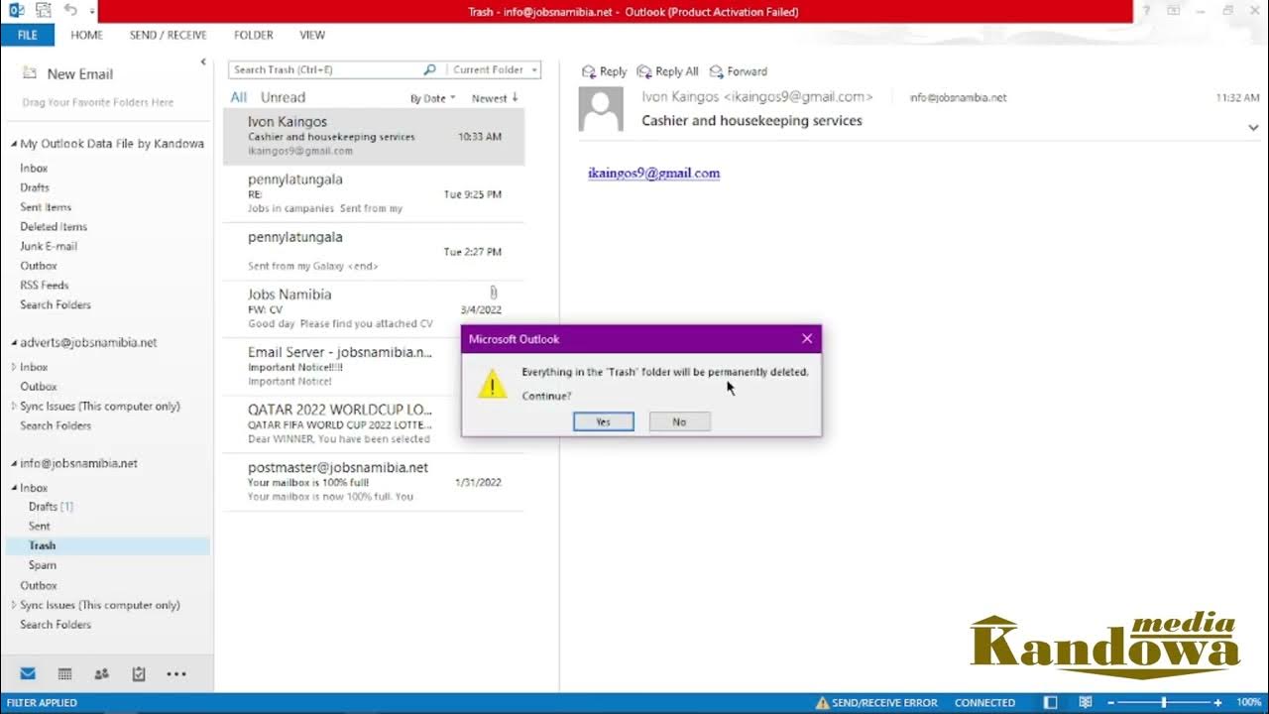Show All messages filter

coord(239,97)
